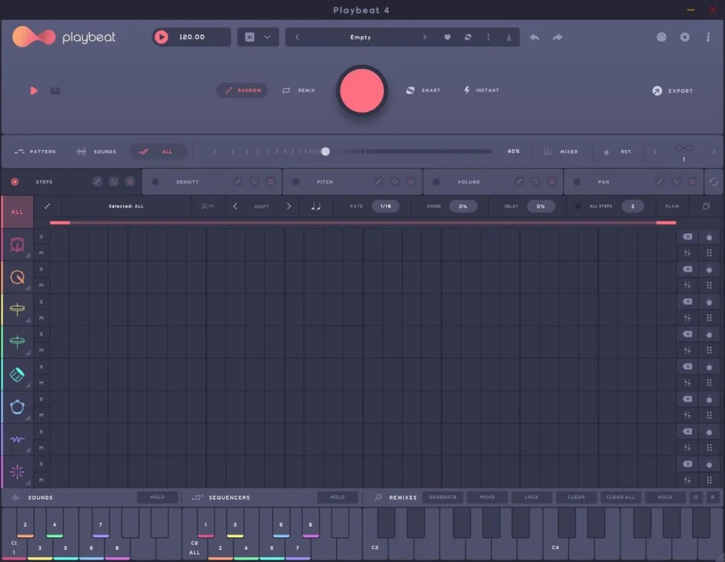Select next pattern chevron near infinity

pos(714,151)
